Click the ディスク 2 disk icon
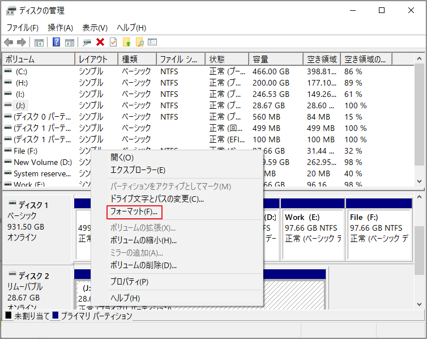 [12, 274]
